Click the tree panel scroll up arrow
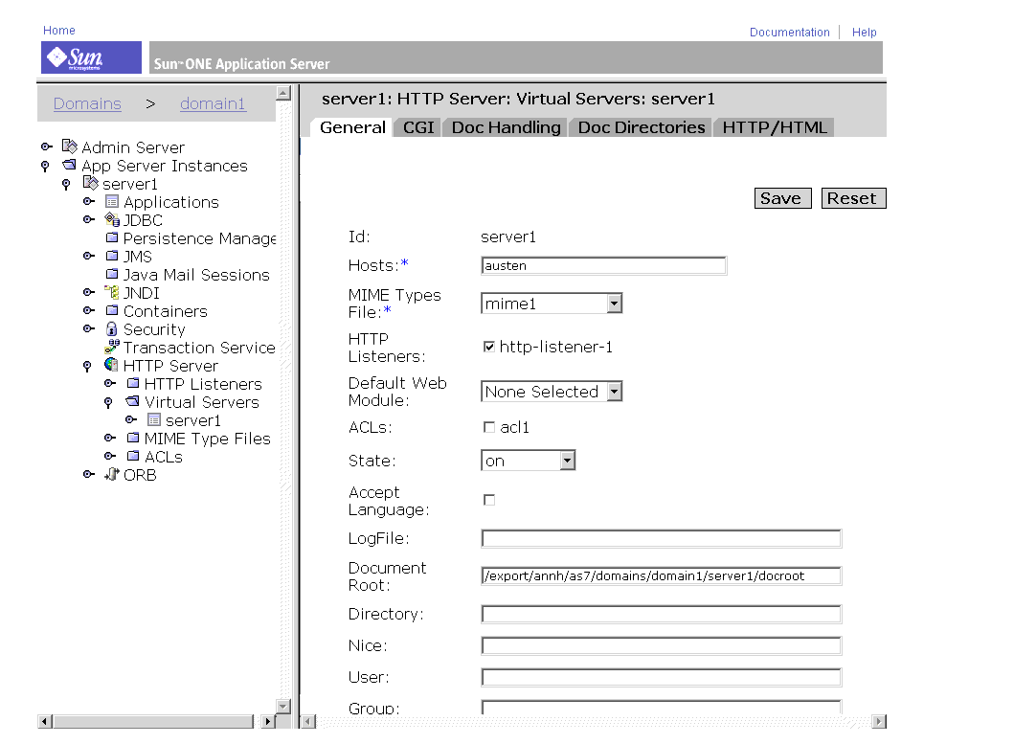The image size is (1014, 744). tap(283, 93)
